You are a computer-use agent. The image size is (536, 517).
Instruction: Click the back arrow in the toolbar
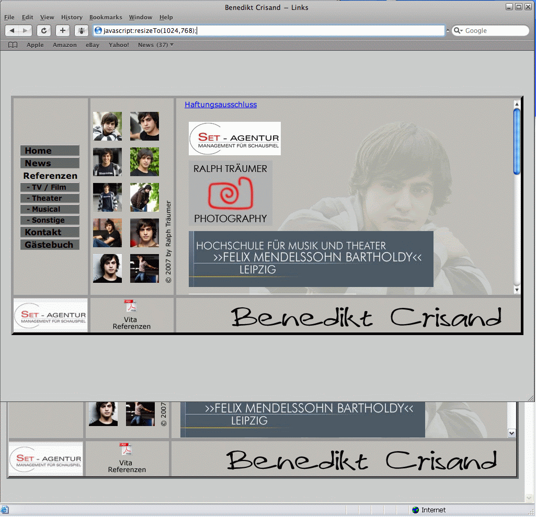pos(13,31)
